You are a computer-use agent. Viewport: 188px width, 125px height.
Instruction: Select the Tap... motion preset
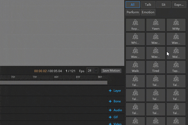[176, 67]
